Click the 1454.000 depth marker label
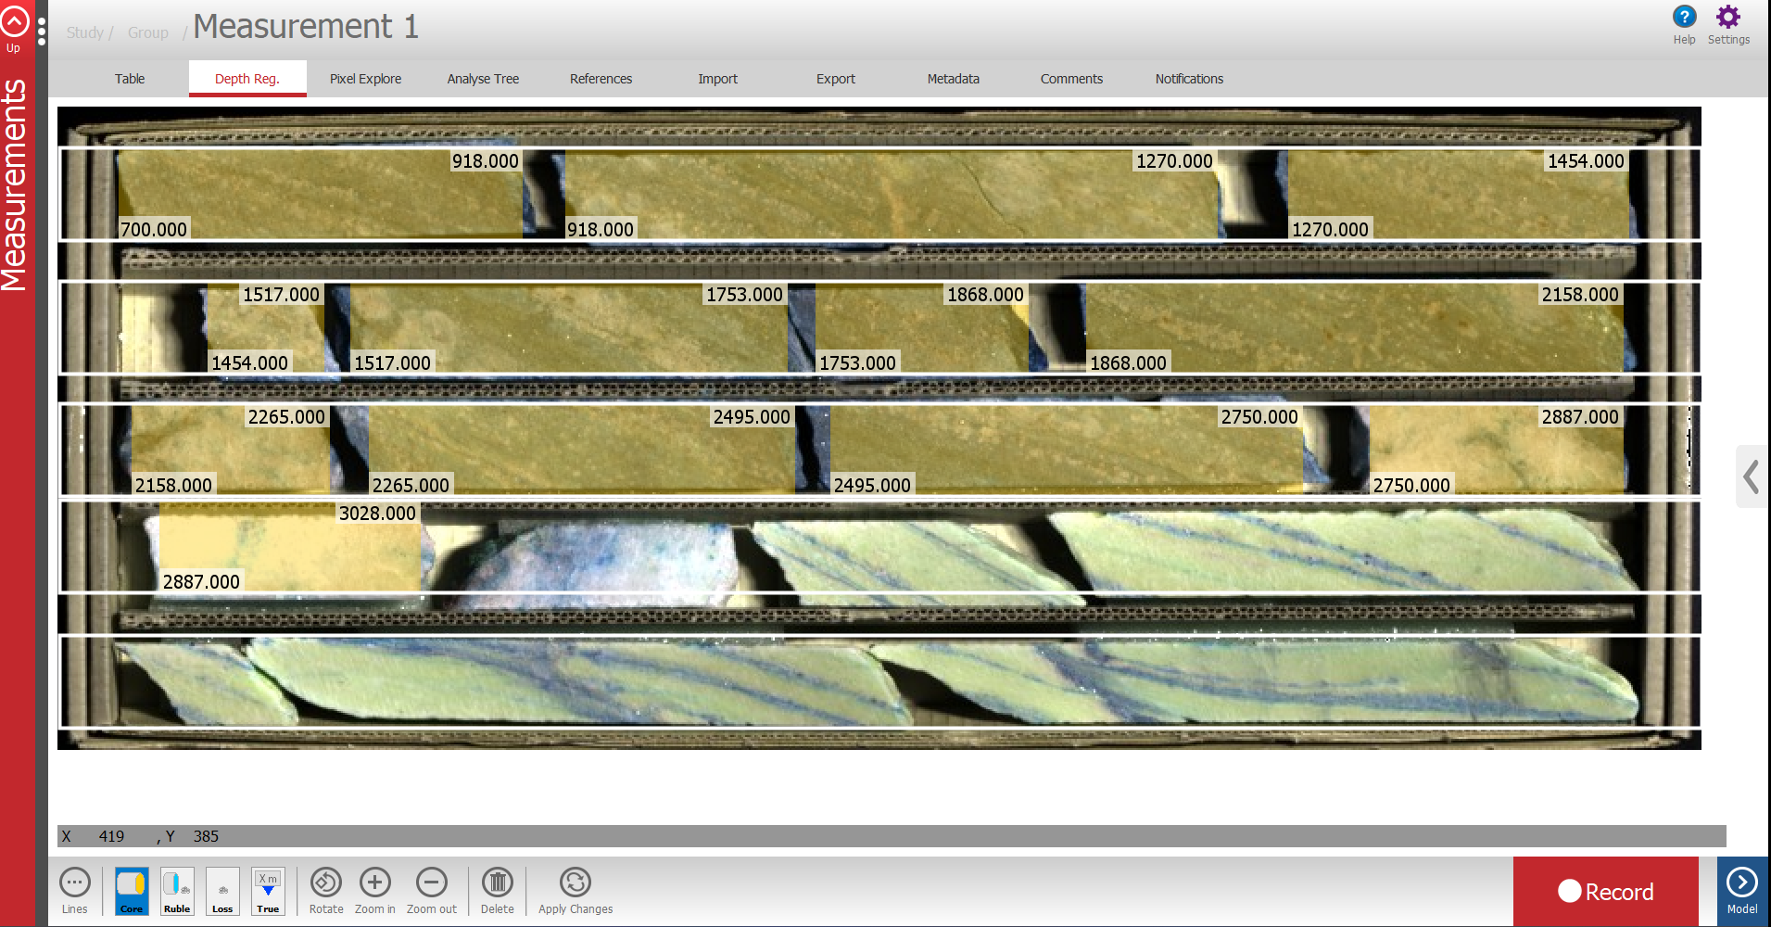The image size is (1771, 927). coord(1585,160)
